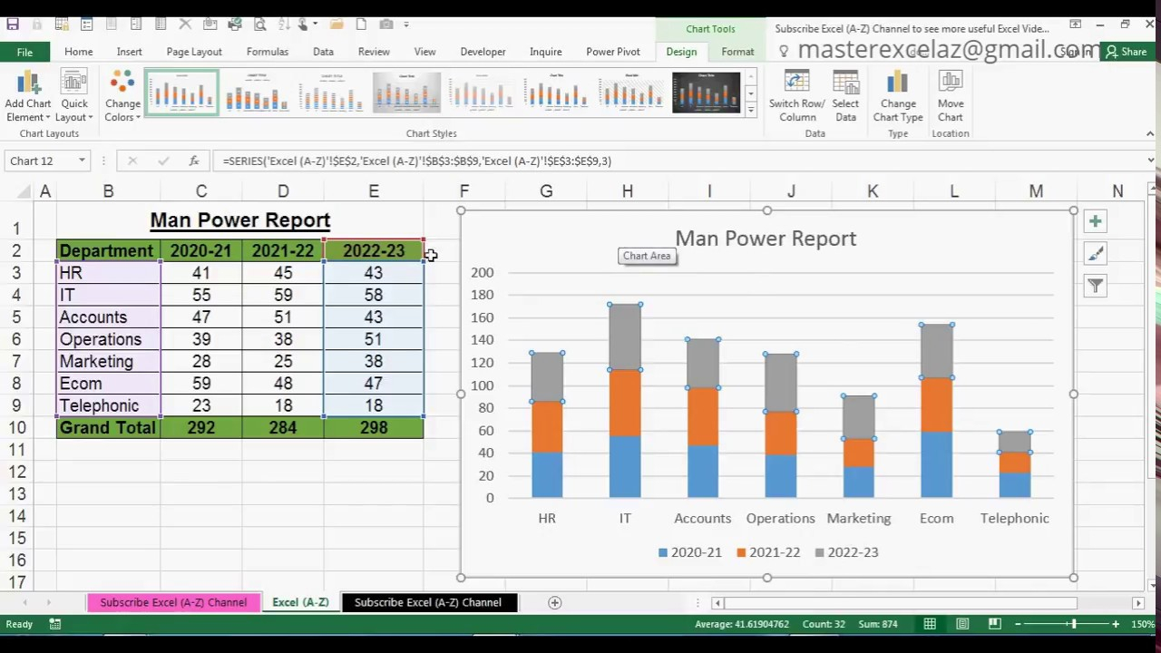
Task: Click Move Chart button
Action: click(951, 97)
